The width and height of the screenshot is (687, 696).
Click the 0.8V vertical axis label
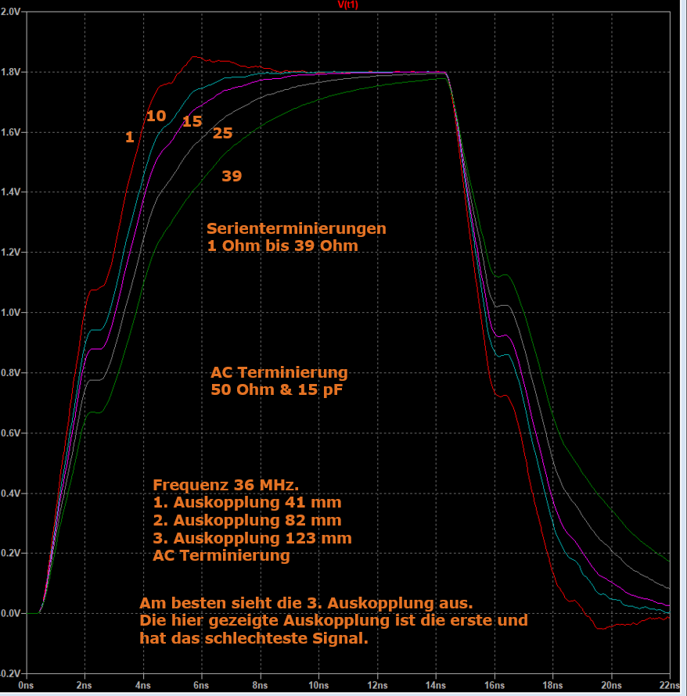click(11, 373)
